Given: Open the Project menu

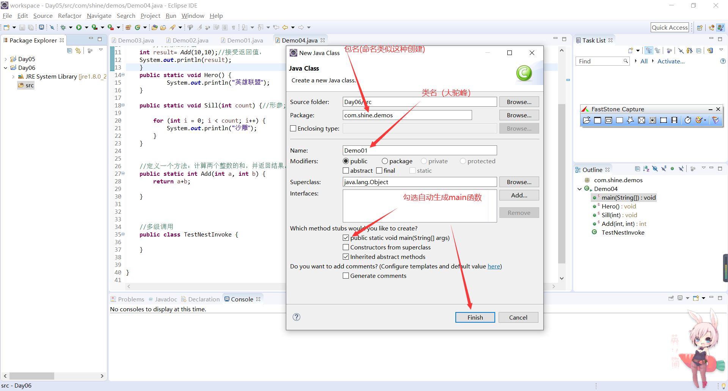Looking at the screenshot, I should click(151, 16).
